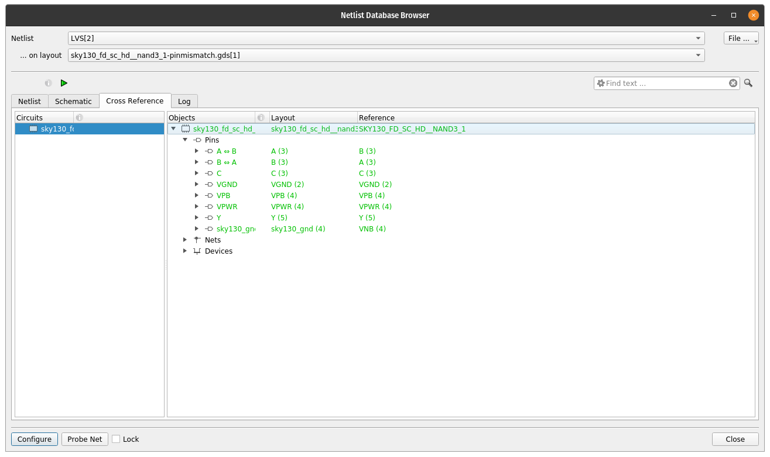Viewport: 770px width, 457px height.
Task: Select the VGND (2) layout cell
Action: (288, 185)
